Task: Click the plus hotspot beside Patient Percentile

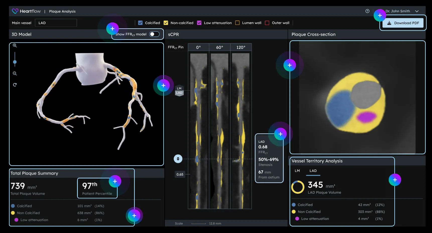Action: pos(115,181)
